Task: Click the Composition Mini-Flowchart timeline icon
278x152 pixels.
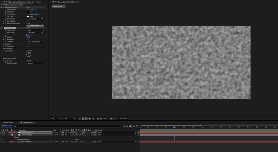Action: coord(124,126)
